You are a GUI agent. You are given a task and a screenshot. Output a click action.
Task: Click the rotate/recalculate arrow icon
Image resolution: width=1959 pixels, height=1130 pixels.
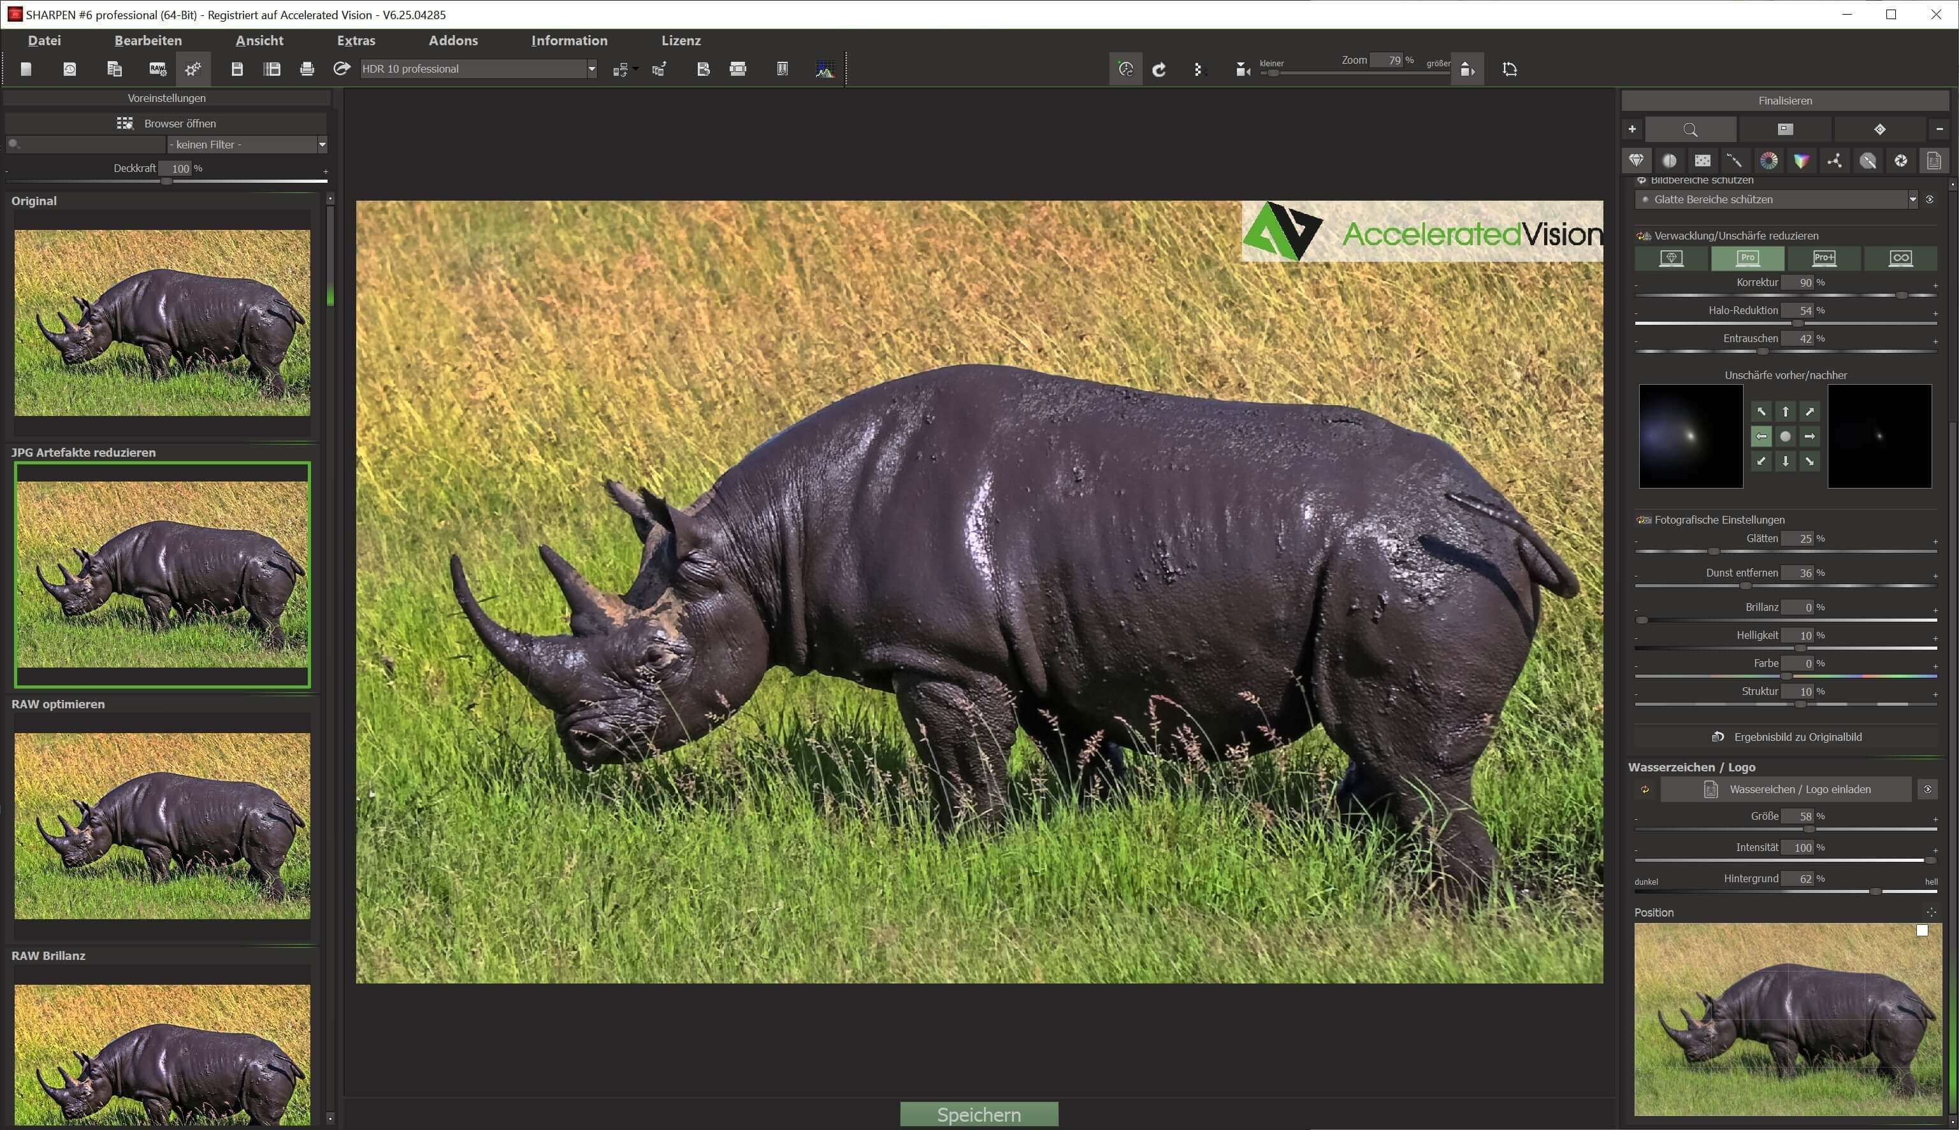pyautogui.click(x=1159, y=70)
